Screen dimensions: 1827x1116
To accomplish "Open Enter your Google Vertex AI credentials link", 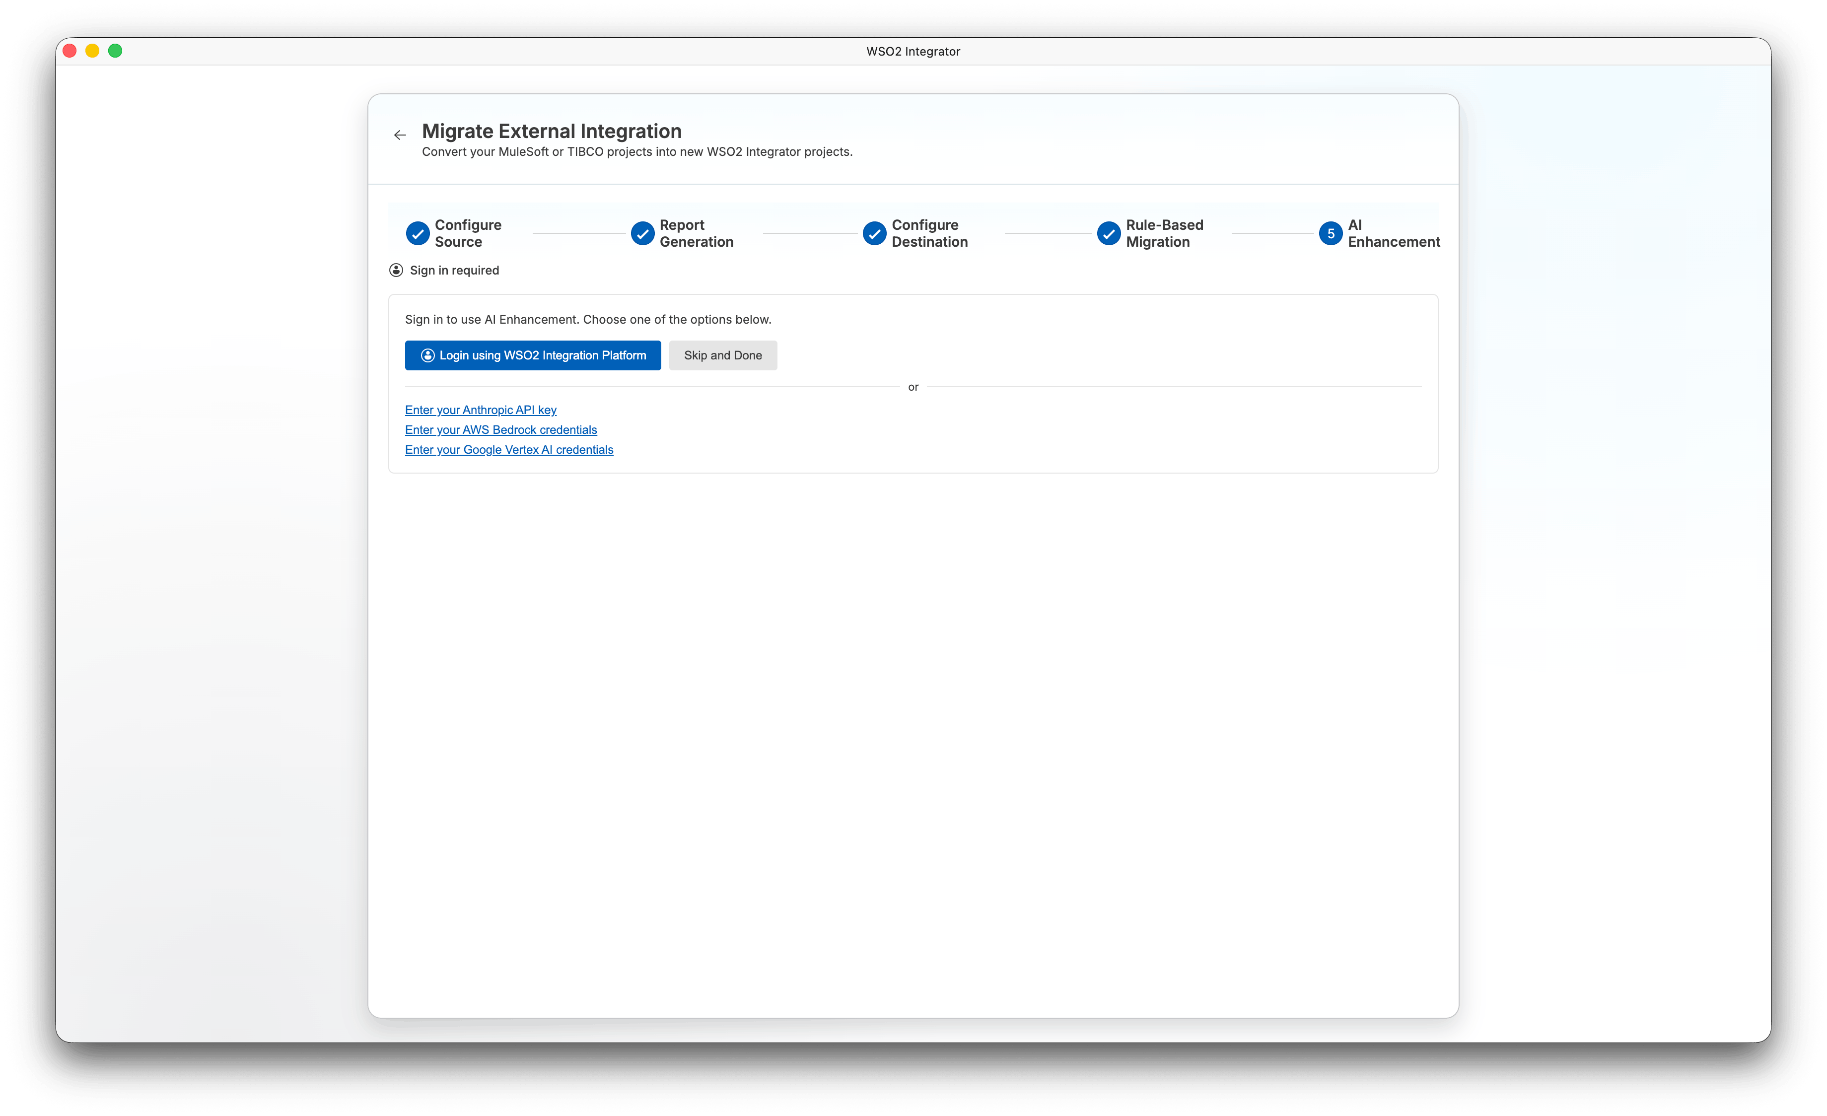I will point(509,450).
